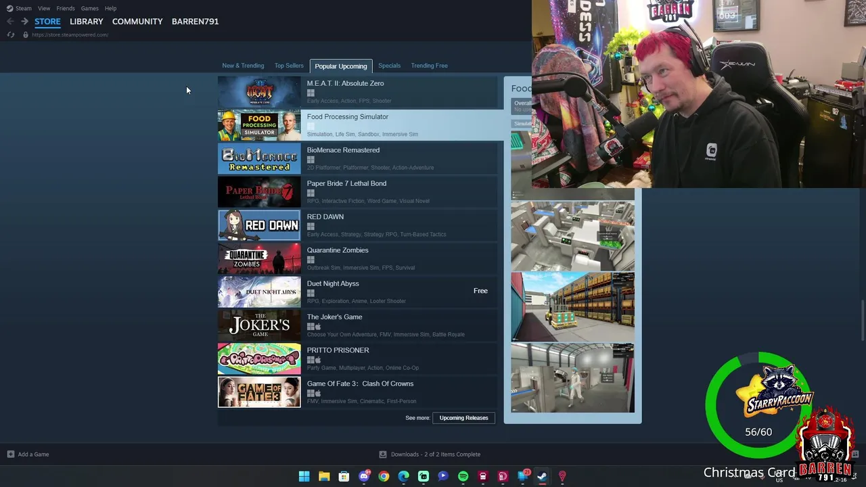This screenshot has width=866, height=487.
Task: Click Add a Game link
Action: pos(33,455)
